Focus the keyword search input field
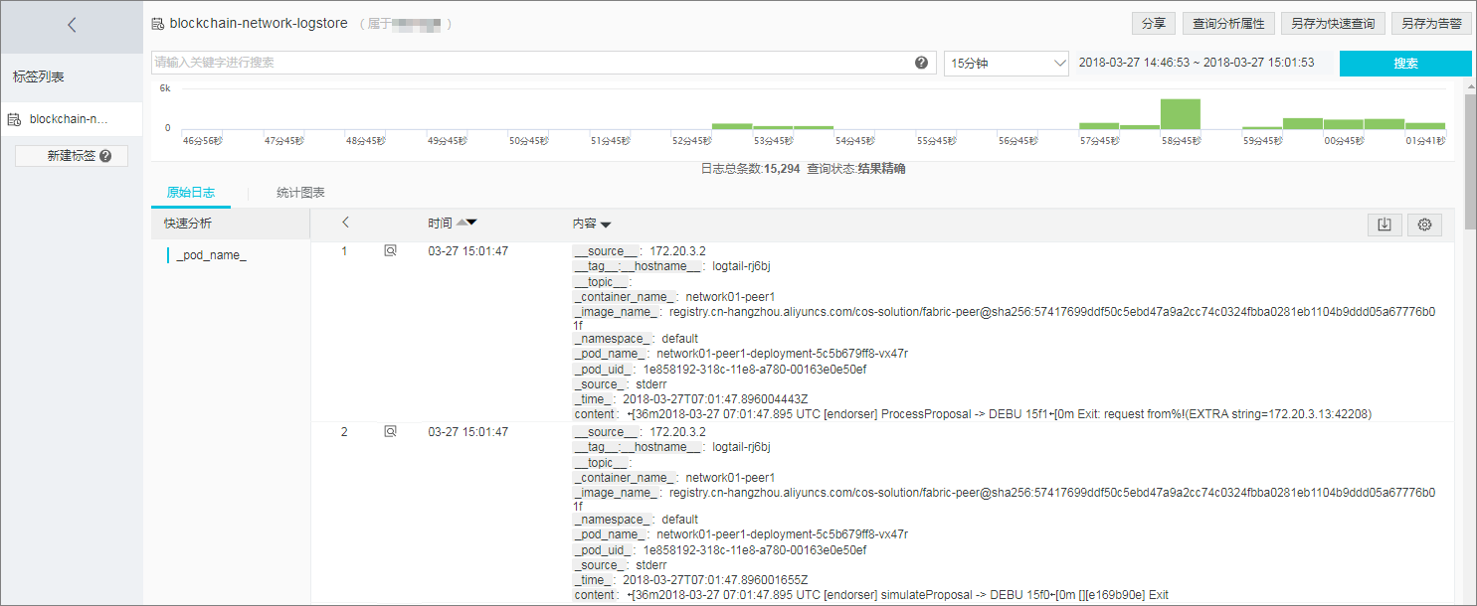 click(x=544, y=63)
